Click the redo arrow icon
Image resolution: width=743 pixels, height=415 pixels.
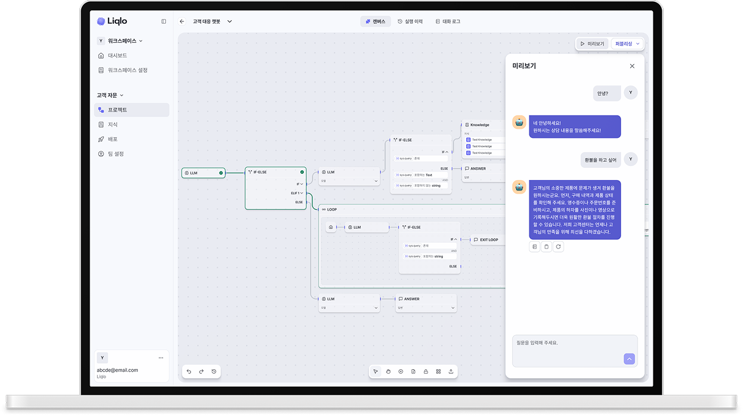tap(201, 371)
